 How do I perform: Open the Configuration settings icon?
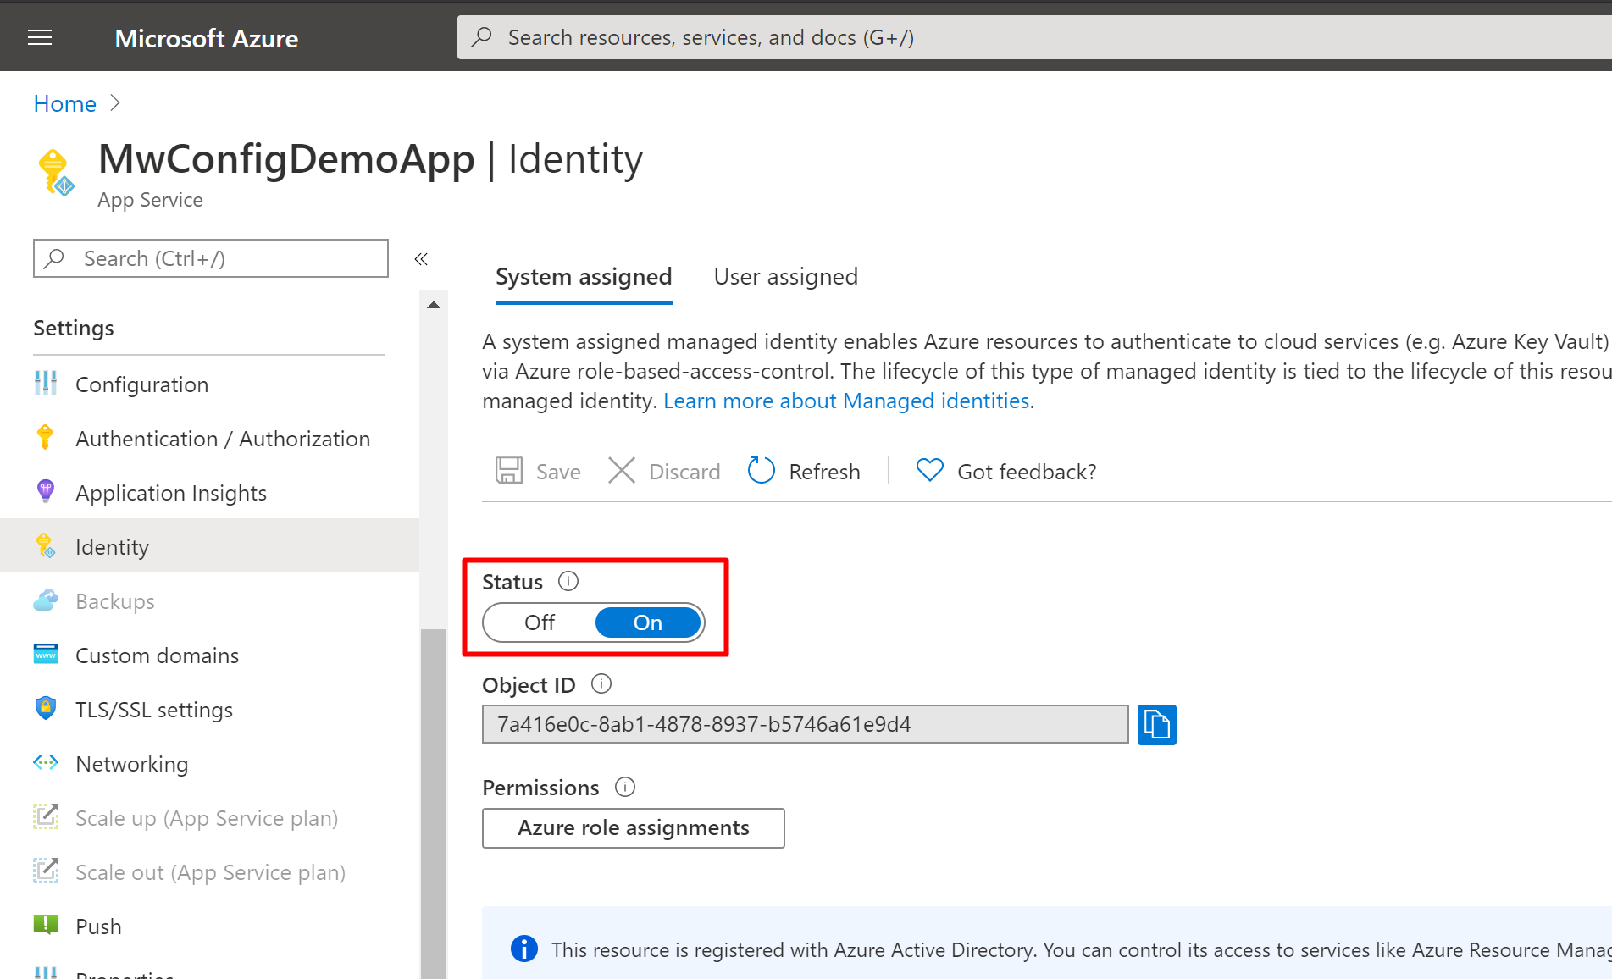click(45, 384)
